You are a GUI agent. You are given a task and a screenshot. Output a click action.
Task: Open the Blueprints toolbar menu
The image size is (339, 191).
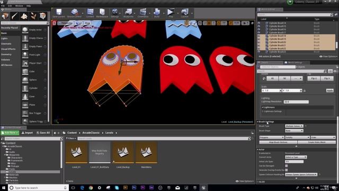point(128,13)
